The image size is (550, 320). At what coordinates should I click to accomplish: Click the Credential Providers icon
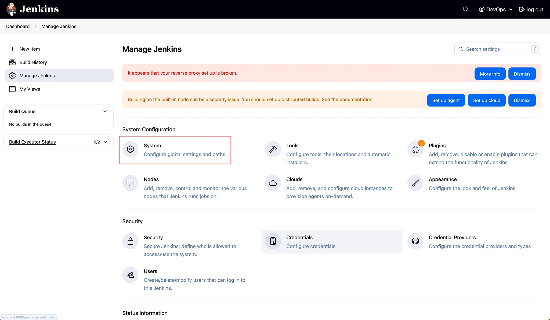click(x=415, y=241)
